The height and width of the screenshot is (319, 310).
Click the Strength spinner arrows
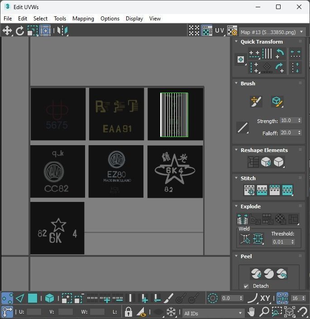300,120
